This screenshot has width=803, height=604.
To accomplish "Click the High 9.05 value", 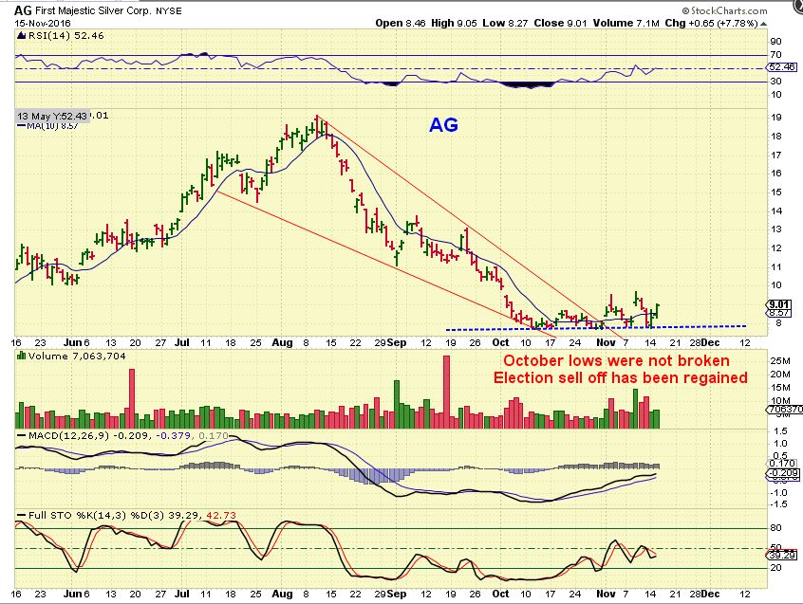I will click(x=454, y=23).
